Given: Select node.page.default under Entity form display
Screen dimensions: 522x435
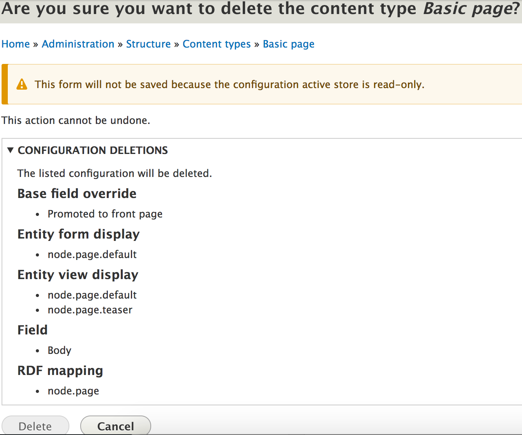Looking at the screenshot, I should click(92, 255).
